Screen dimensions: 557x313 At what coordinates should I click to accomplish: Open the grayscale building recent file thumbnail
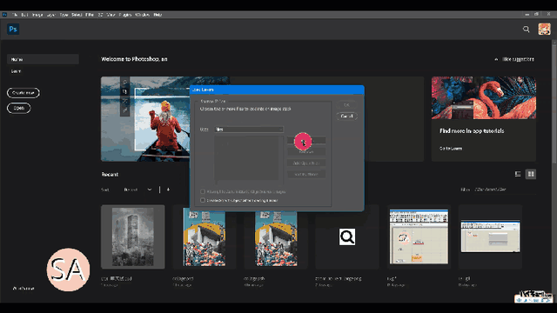click(133, 236)
